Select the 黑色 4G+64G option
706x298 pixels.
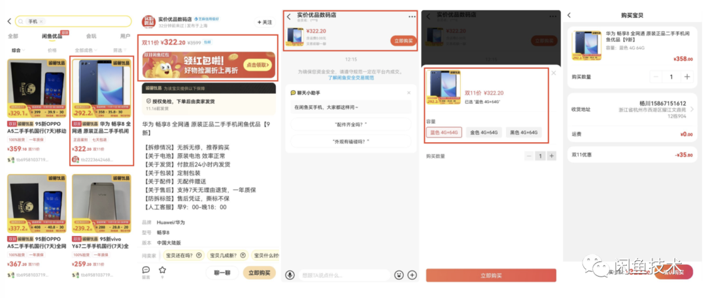click(x=524, y=132)
